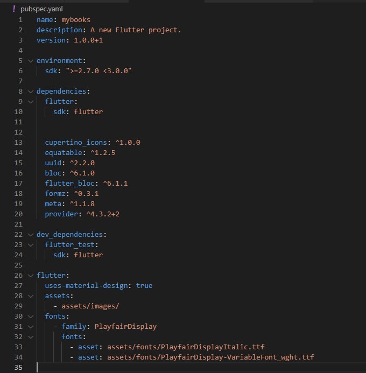Click the version value '1.0.0+1'
366x373 pixels.
[x=88, y=40]
